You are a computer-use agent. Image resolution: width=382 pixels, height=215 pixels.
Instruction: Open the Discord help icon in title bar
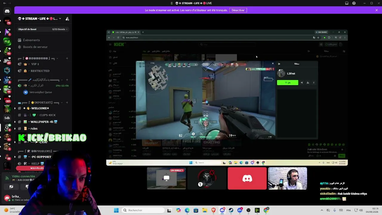(x=354, y=3)
